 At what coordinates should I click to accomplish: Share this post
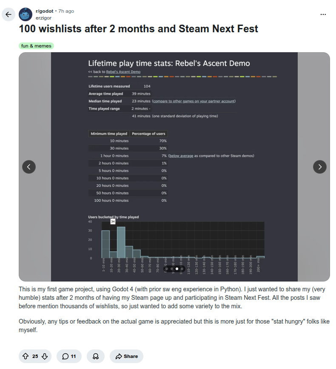(x=127, y=356)
